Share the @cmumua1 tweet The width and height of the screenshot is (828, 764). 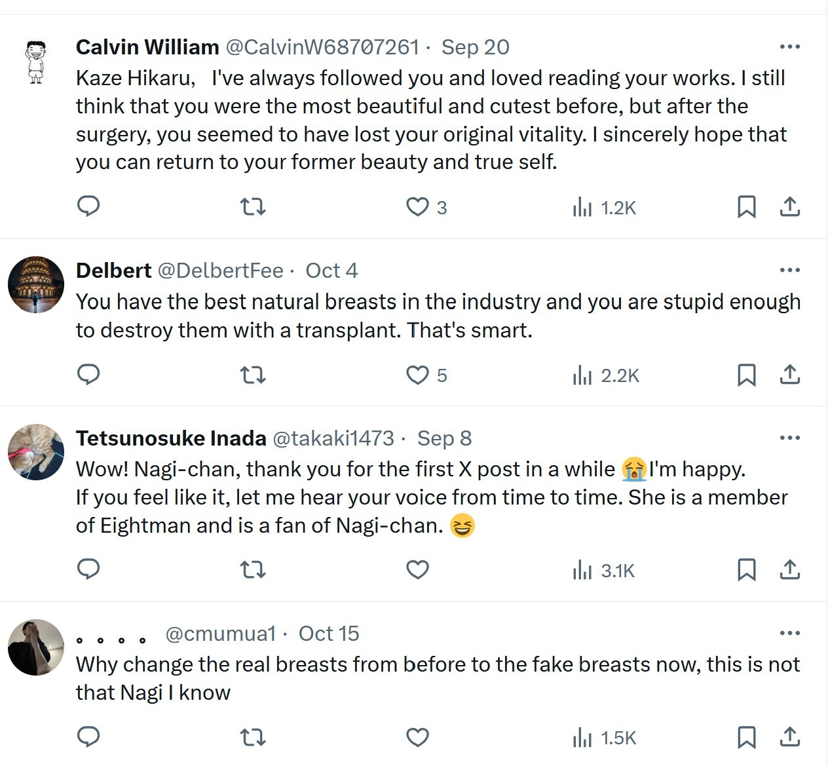coord(790,738)
